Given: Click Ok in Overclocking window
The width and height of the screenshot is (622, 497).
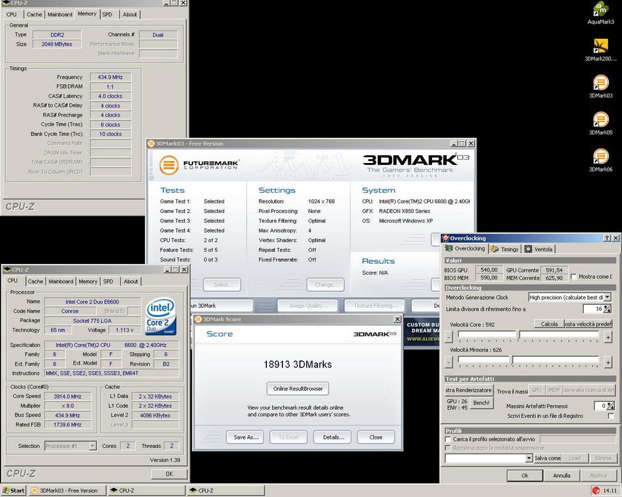Looking at the screenshot, I should point(525,476).
